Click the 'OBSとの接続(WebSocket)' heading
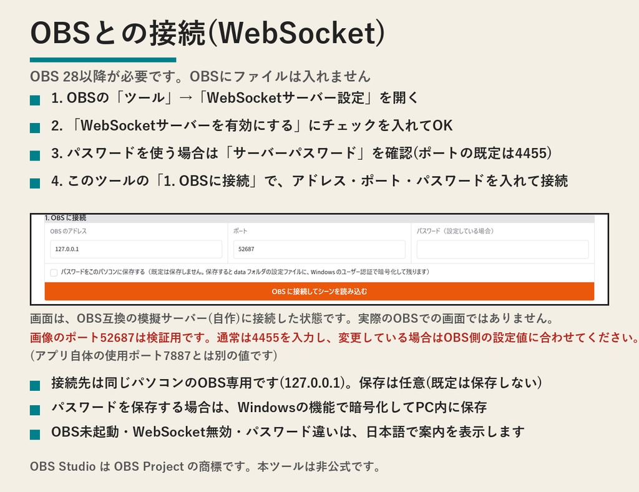Image resolution: width=639 pixels, height=492 pixels. pos(207,33)
